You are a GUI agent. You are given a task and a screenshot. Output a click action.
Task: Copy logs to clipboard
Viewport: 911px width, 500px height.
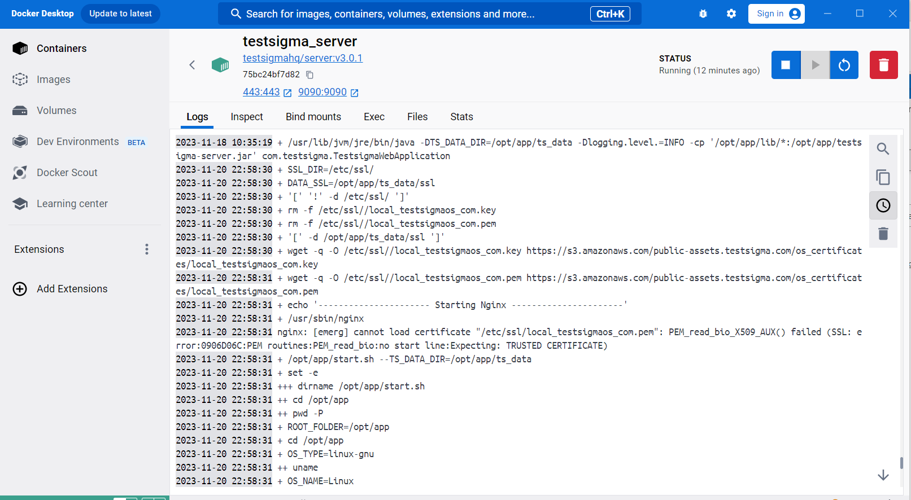[x=883, y=177]
